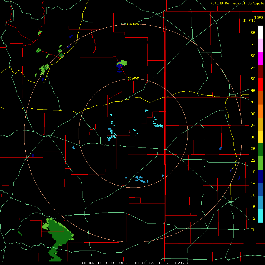The width and height of the screenshot is (265, 265).
Task: Click the legend value '14'
Action: click(x=253, y=183)
